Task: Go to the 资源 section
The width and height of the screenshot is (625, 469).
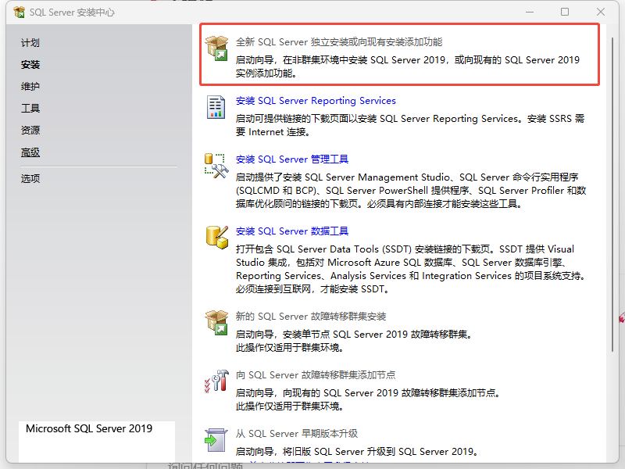Action: (x=30, y=130)
